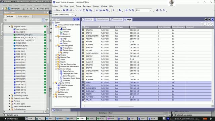Open the Project menu in WinCC

coord(55,6)
